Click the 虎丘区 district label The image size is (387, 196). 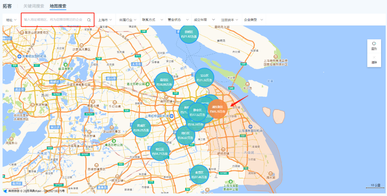pos(20,89)
